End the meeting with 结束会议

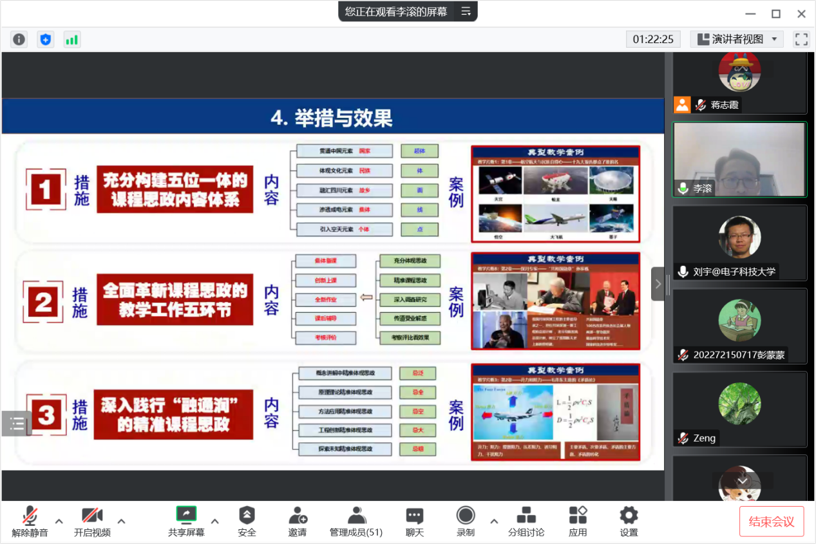pos(771,521)
